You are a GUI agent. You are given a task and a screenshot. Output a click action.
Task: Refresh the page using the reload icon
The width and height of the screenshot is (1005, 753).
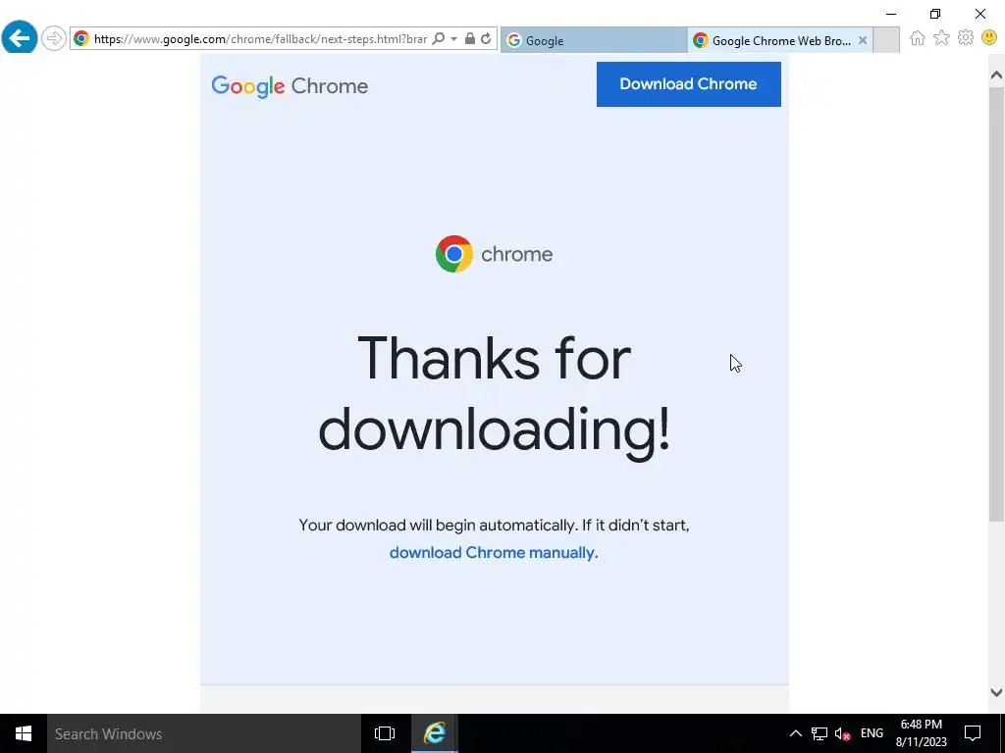pos(486,39)
